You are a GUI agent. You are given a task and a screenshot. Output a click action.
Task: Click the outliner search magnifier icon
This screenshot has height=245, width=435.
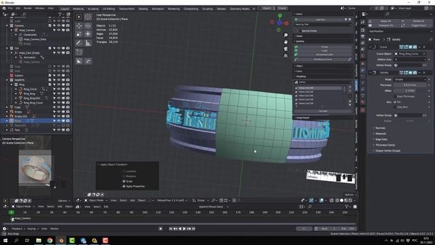[x=24, y=14]
